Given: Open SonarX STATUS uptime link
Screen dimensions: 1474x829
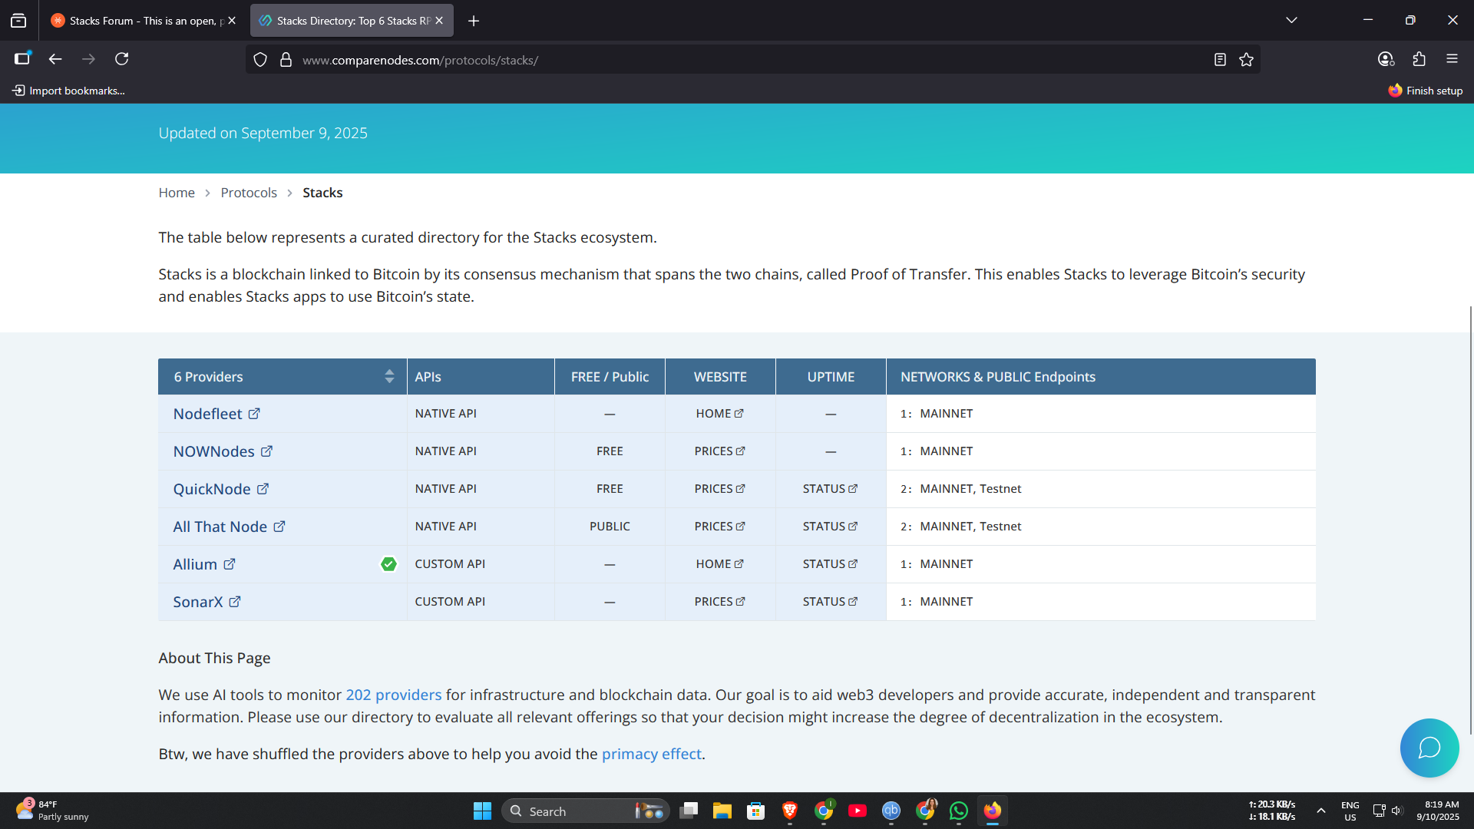Looking at the screenshot, I should 830,602.
